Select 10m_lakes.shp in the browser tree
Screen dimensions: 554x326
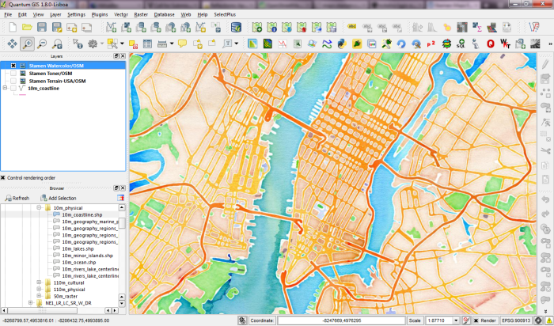point(78,248)
